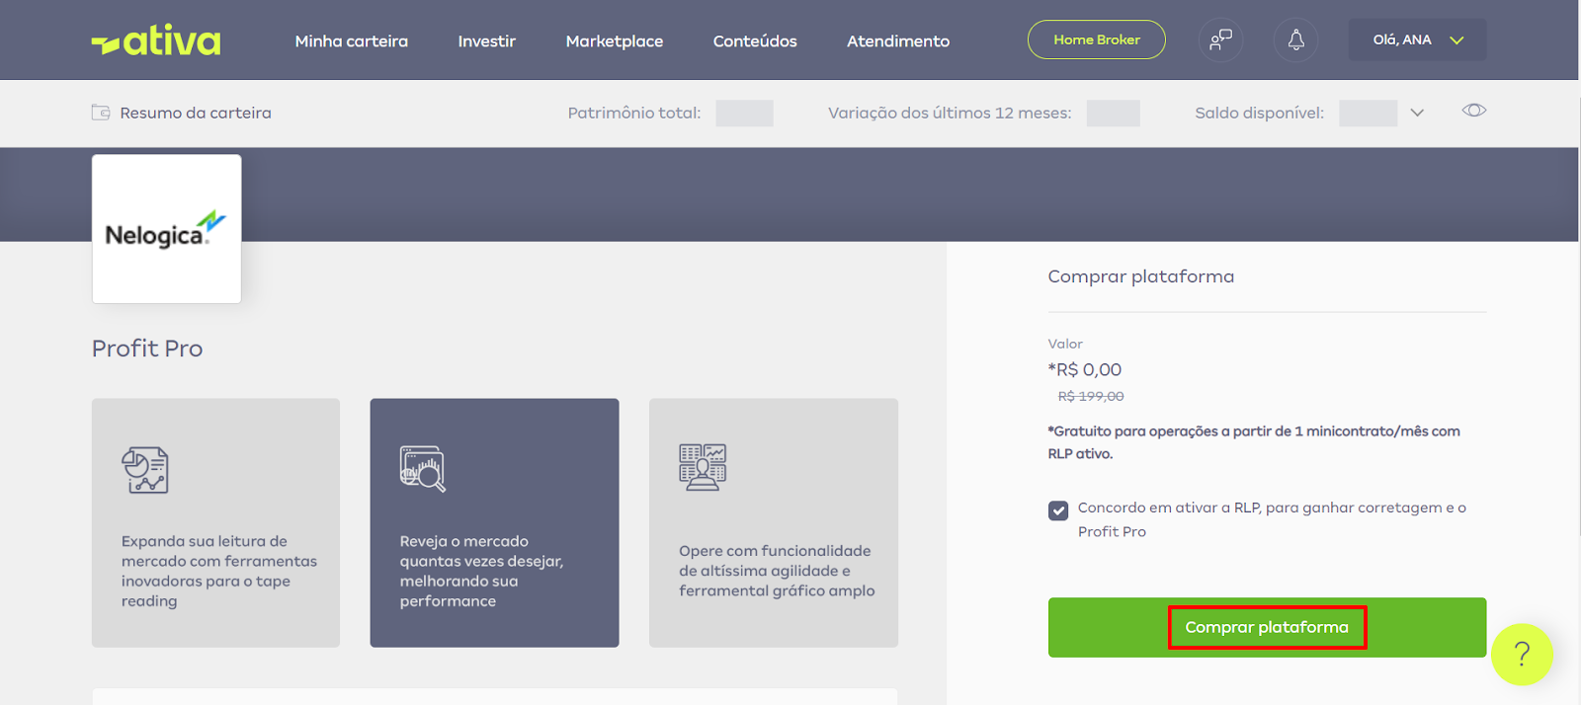Click the Ativa logo
The width and height of the screenshot is (1581, 705).
tap(156, 40)
